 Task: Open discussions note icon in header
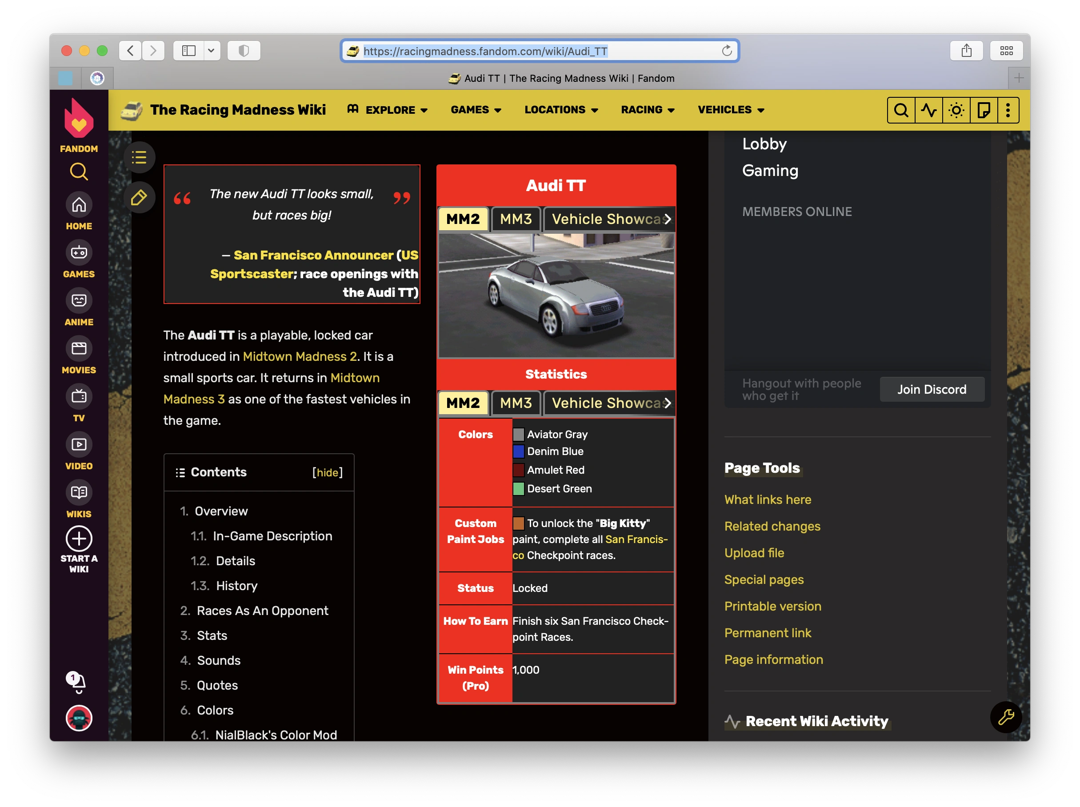[x=983, y=110]
